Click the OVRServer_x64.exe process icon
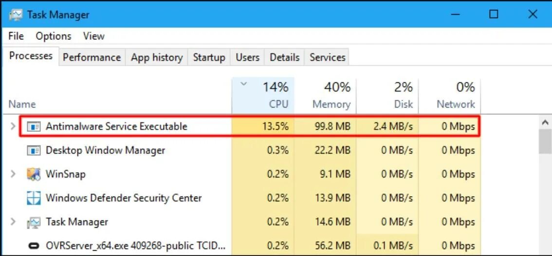The image size is (552, 256). tap(34, 246)
